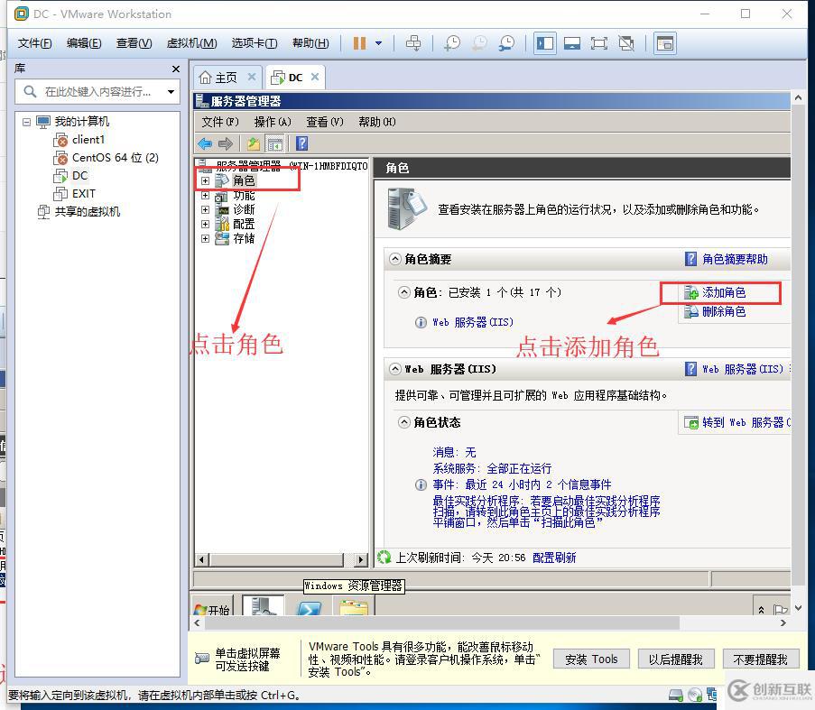Viewport: 815px width, 710px height.
Task: Collapse the Web 服务器(IIS) section
Action: click(x=395, y=369)
